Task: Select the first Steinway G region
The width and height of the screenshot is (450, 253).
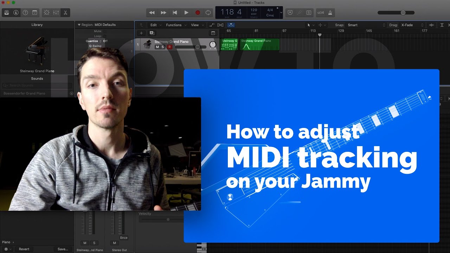Action: [x=229, y=44]
